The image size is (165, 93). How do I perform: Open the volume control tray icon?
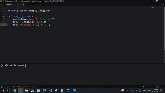click(x=145, y=91)
